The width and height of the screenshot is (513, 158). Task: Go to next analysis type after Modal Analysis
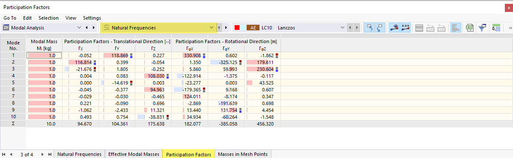(94, 28)
